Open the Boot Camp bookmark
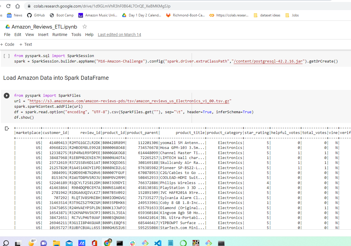351x246 pixels. pyautogui.click(x=62, y=15)
